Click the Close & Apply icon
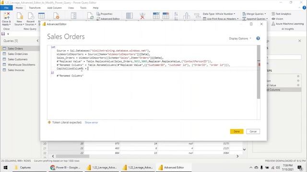This screenshot has height=172, width=307. pos(7,16)
